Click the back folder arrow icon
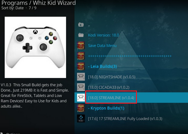This screenshot has width=188, height=134. click(81, 25)
